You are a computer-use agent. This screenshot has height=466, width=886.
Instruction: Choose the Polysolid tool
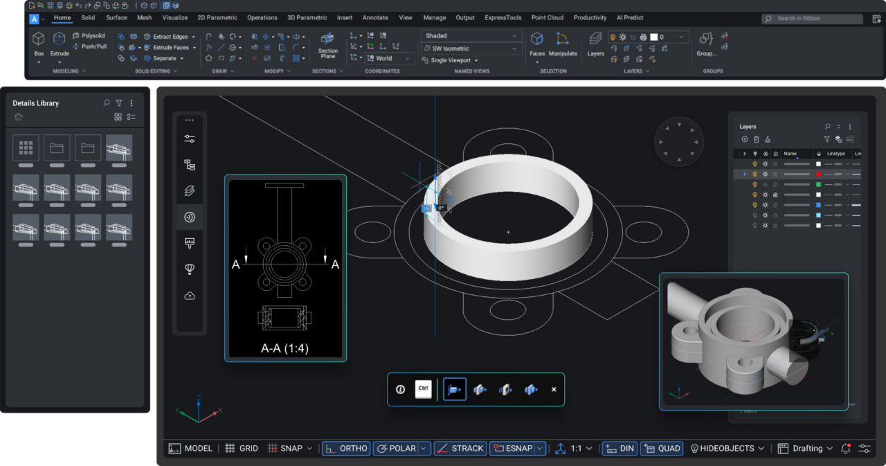89,35
